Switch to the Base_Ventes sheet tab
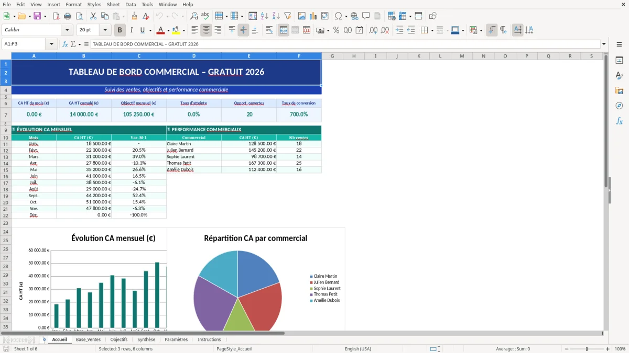This screenshot has height=353, width=629. click(88, 339)
